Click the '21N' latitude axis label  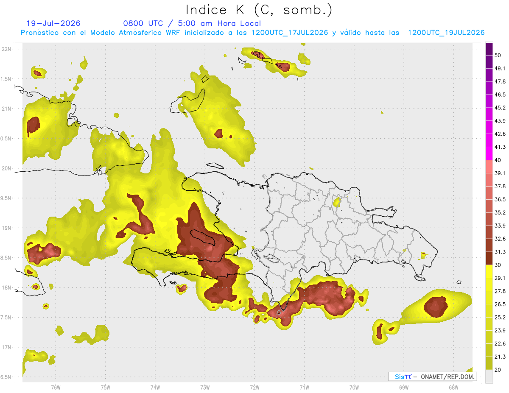tap(7, 109)
